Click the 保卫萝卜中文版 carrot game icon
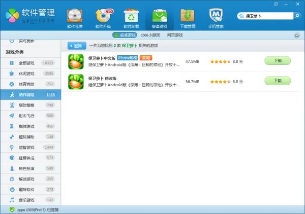The height and width of the screenshot is (214, 305). pyautogui.click(x=76, y=62)
